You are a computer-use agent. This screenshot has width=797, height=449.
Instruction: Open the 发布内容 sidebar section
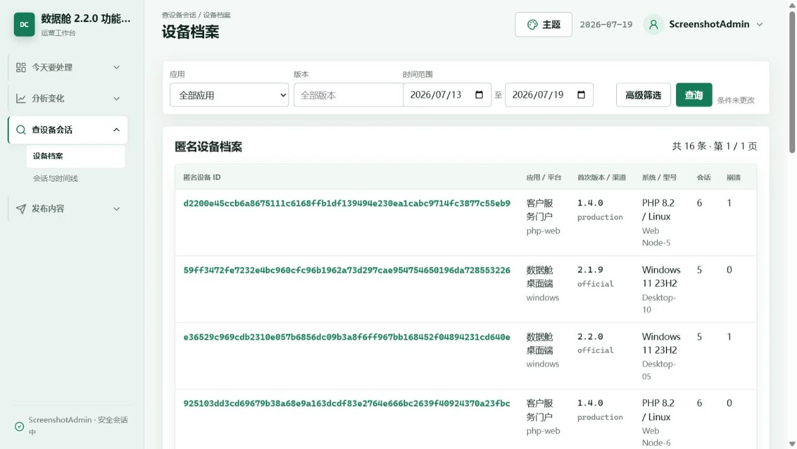click(x=68, y=209)
